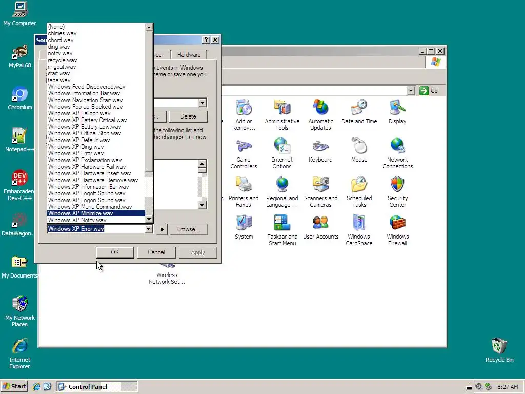Choose (None) in sound list
This screenshot has width=525, height=394.
pos(96,27)
